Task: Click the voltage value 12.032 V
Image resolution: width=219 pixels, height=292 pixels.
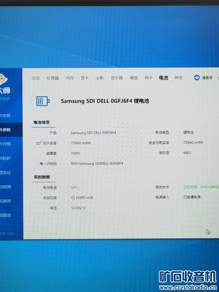Action: coord(78,208)
